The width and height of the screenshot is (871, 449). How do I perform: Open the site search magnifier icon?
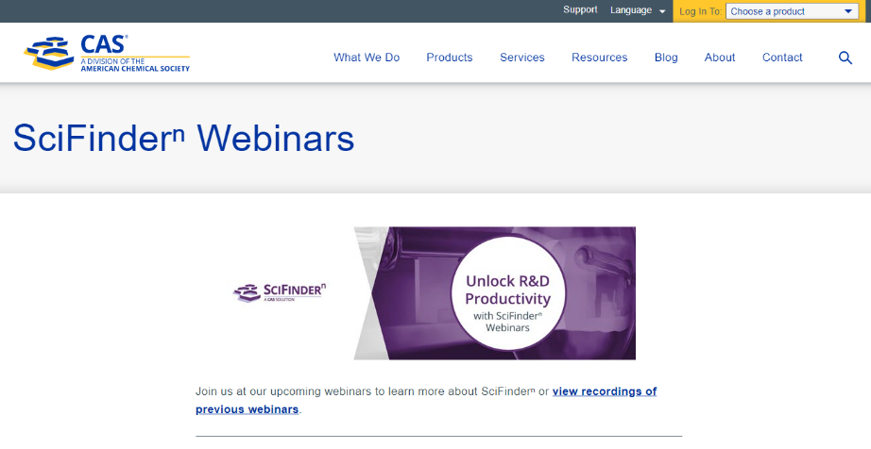(845, 58)
